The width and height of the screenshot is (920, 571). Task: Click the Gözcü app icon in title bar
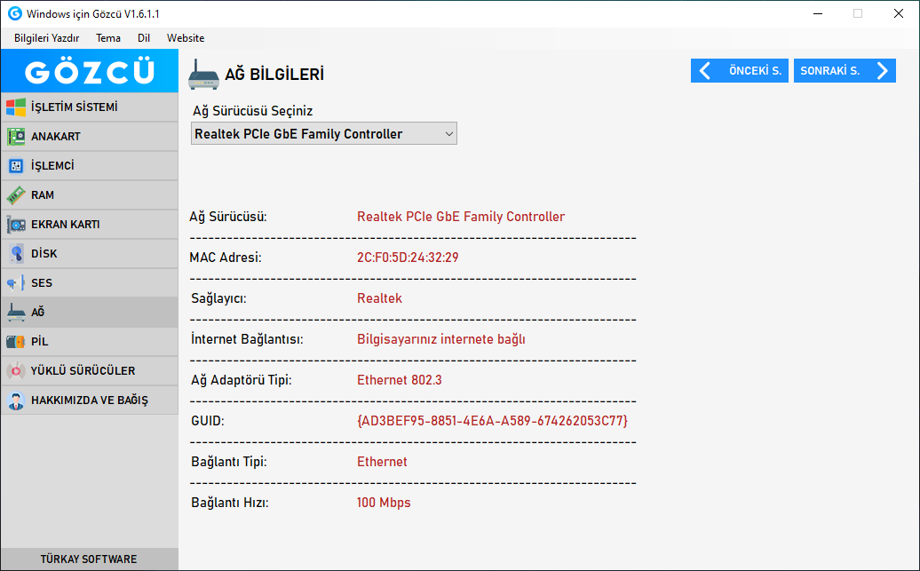click(x=15, y=13)
